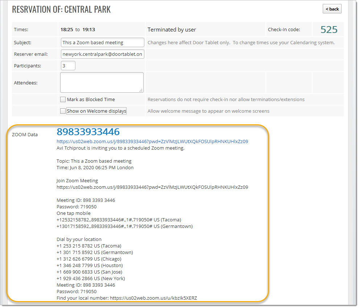Click the 'Terminated by user' status text
This screenshot has width=359, height=308.
[172, 30]
